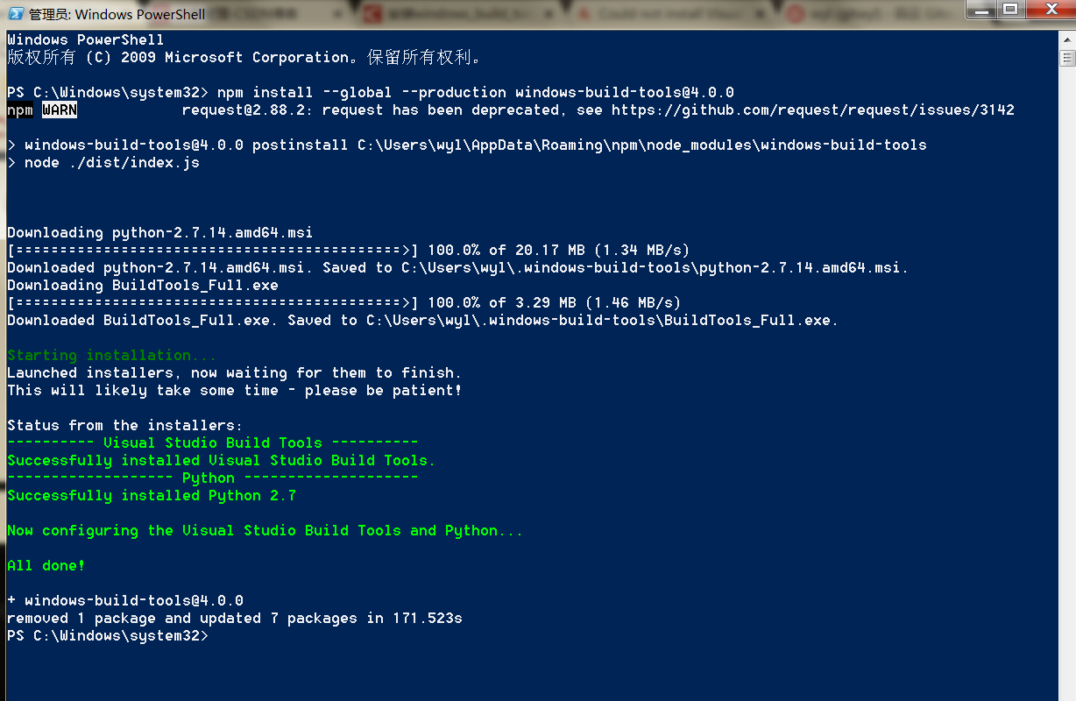Click the empty PS command prompt line

coord(245,635)
